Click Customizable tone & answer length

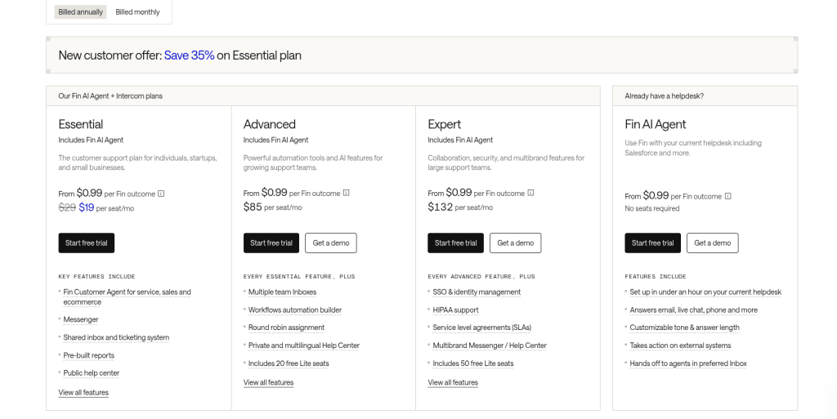pyautogui.click(x=684, y=328)
